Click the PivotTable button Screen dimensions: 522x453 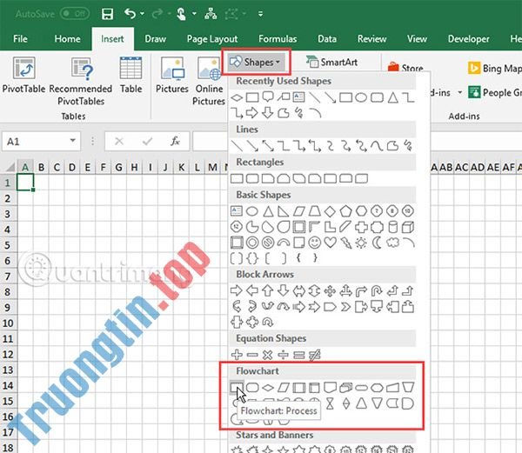(x=23, y=75)
